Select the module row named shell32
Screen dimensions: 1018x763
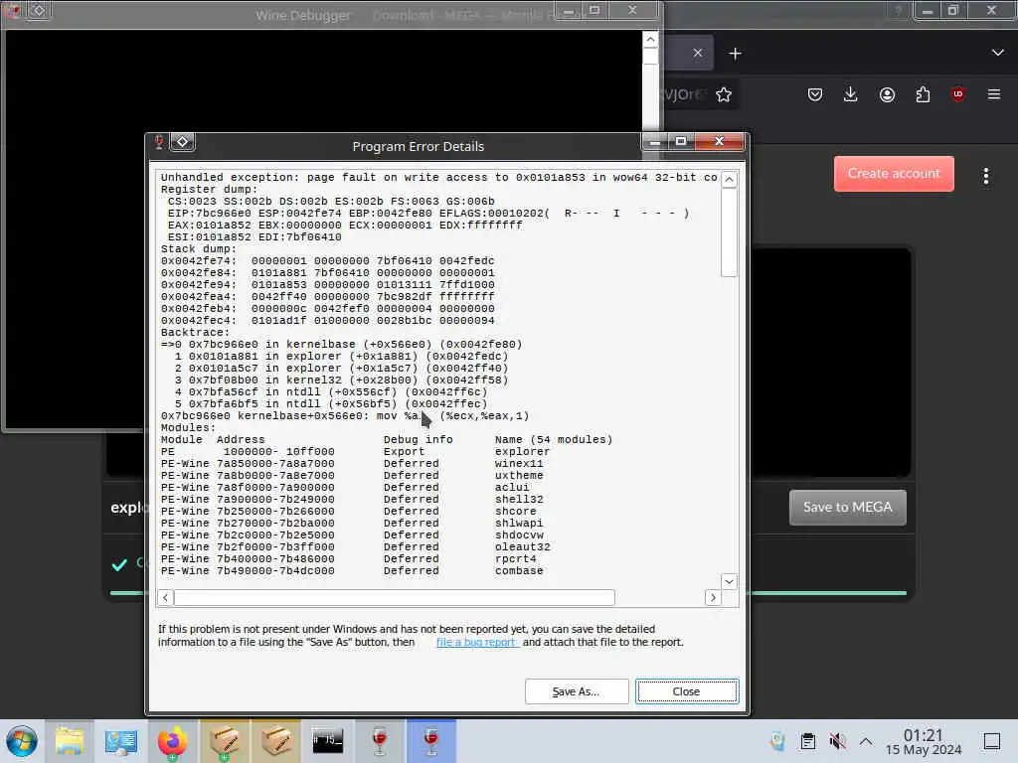point(352,500)
